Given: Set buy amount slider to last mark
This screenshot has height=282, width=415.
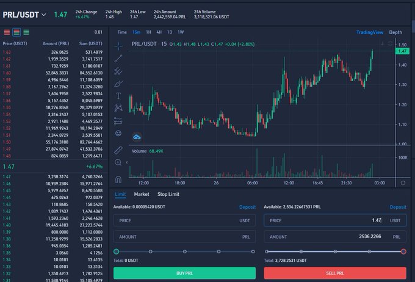Looking at the screenshot, I should pos(253,251).
